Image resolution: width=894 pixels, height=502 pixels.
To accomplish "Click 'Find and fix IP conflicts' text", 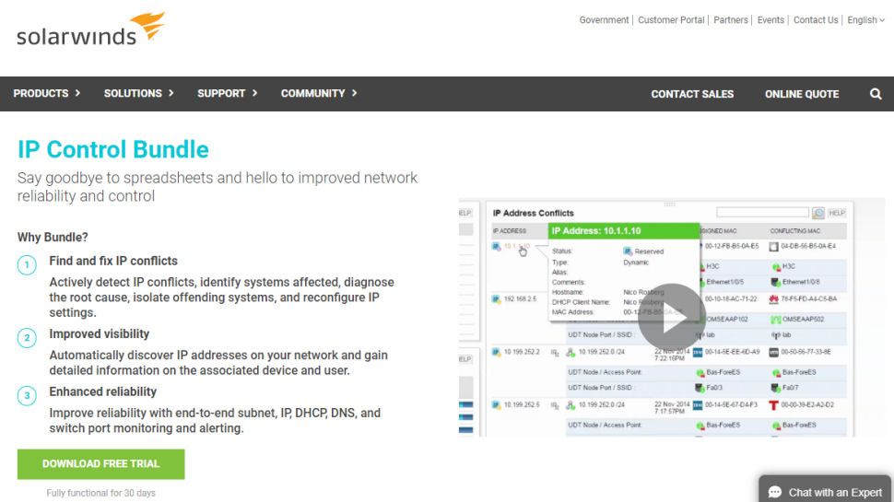I will (113, 261).
